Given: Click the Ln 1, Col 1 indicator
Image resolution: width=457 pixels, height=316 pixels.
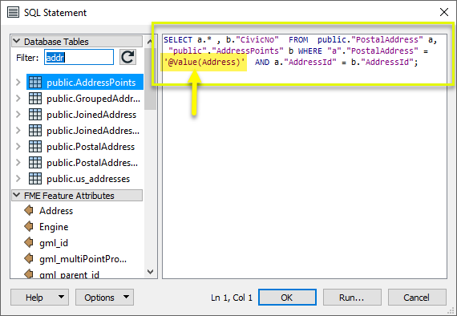Looking at the screenshot, I should [x=232, y=298].
